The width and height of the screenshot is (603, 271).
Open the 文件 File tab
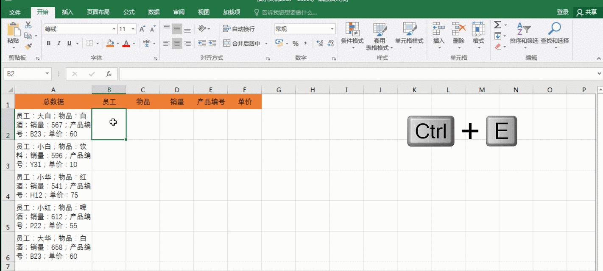[x=15, y=12]
